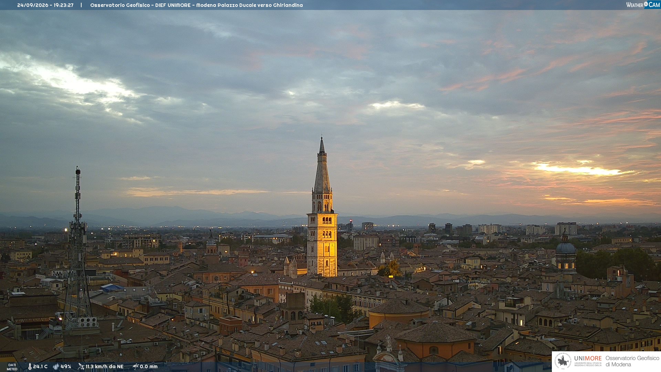This screenshot has height=372, width=661.
Task: Click the domed church on the right
Action: pos(565,253)
